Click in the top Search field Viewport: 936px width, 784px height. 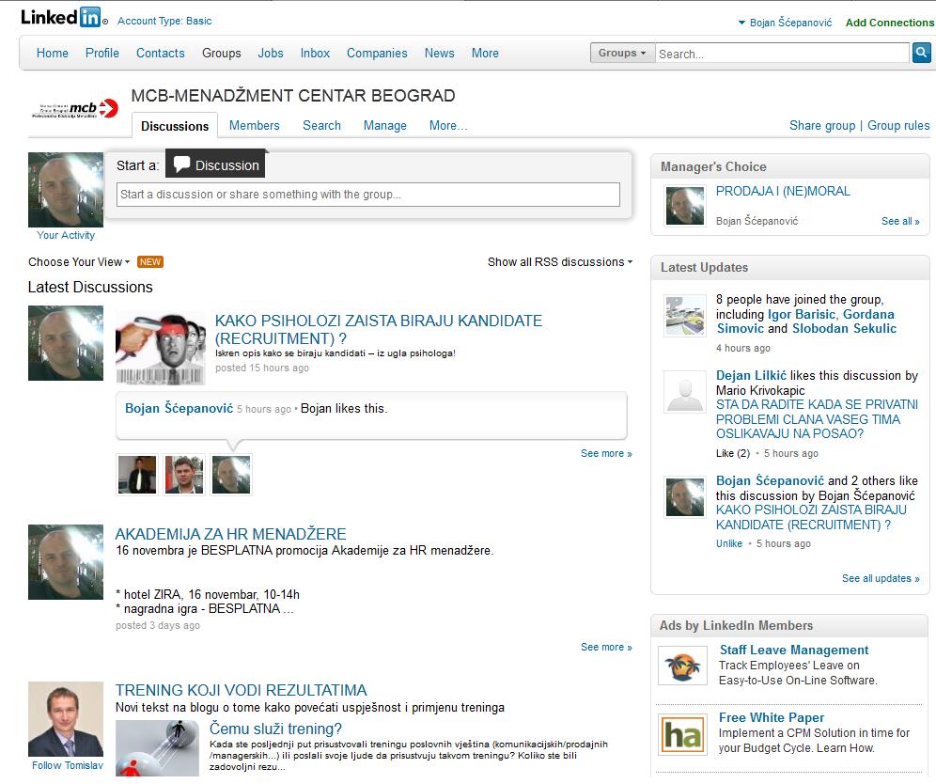(782, 54)
